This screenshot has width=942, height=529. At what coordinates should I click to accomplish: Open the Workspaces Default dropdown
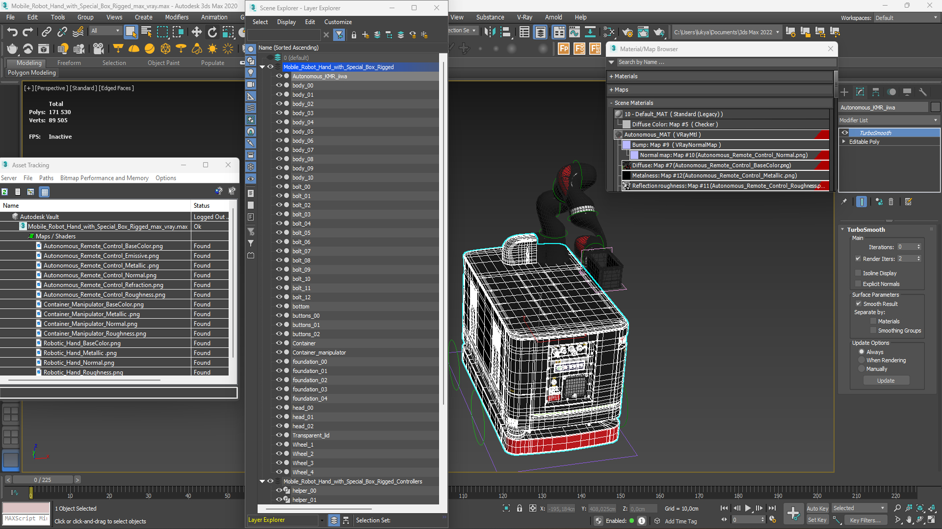[x=906, y=18]
